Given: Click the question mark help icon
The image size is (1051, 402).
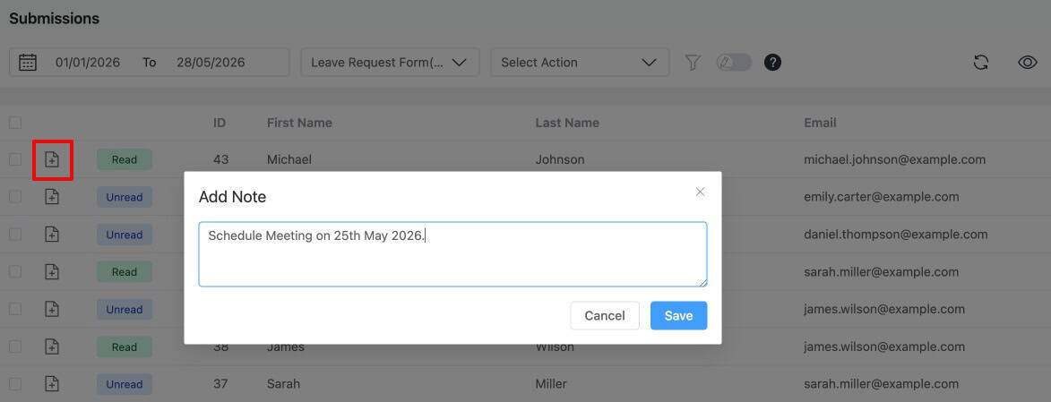Looking at the screenshot, I should (773, 63).
